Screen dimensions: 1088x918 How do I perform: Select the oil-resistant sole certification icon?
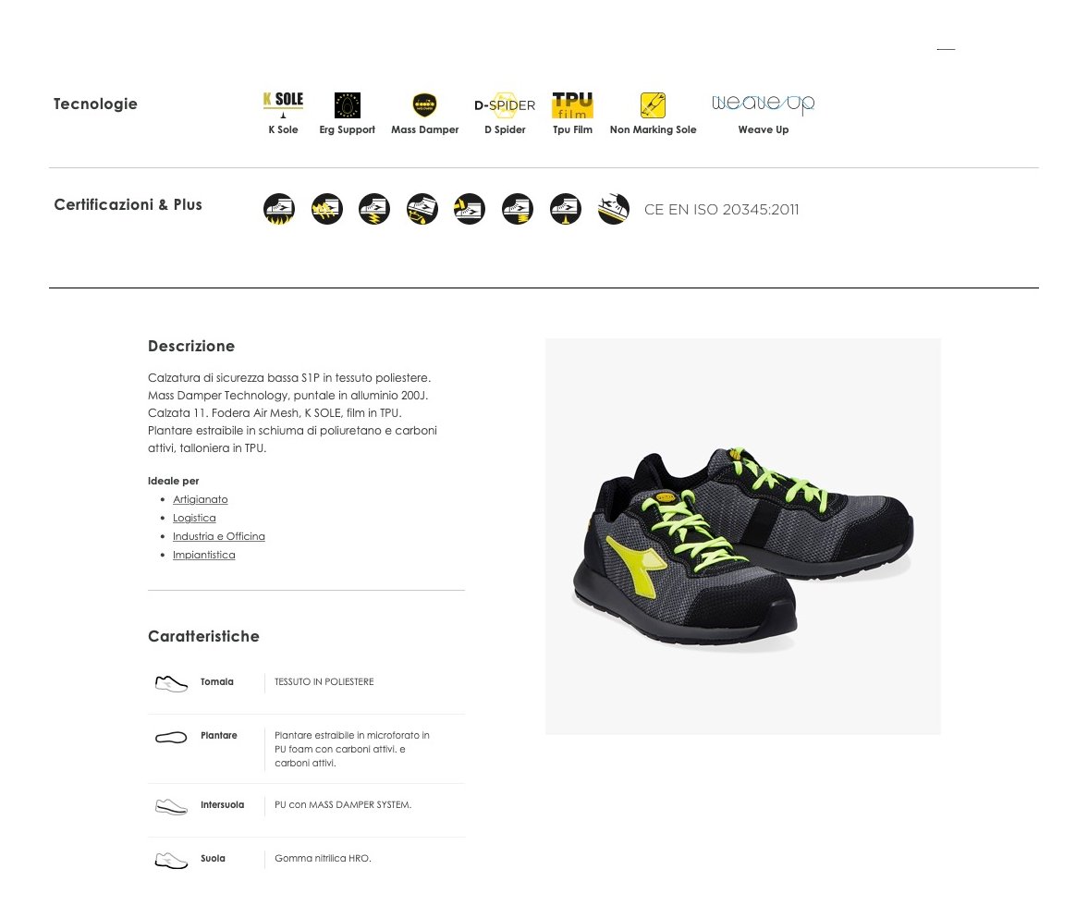point(422,209)
